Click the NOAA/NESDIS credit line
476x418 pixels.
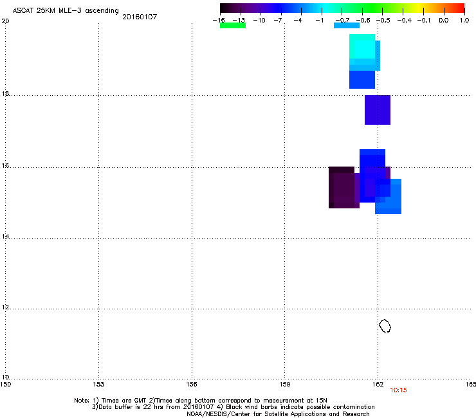(278, 414)
